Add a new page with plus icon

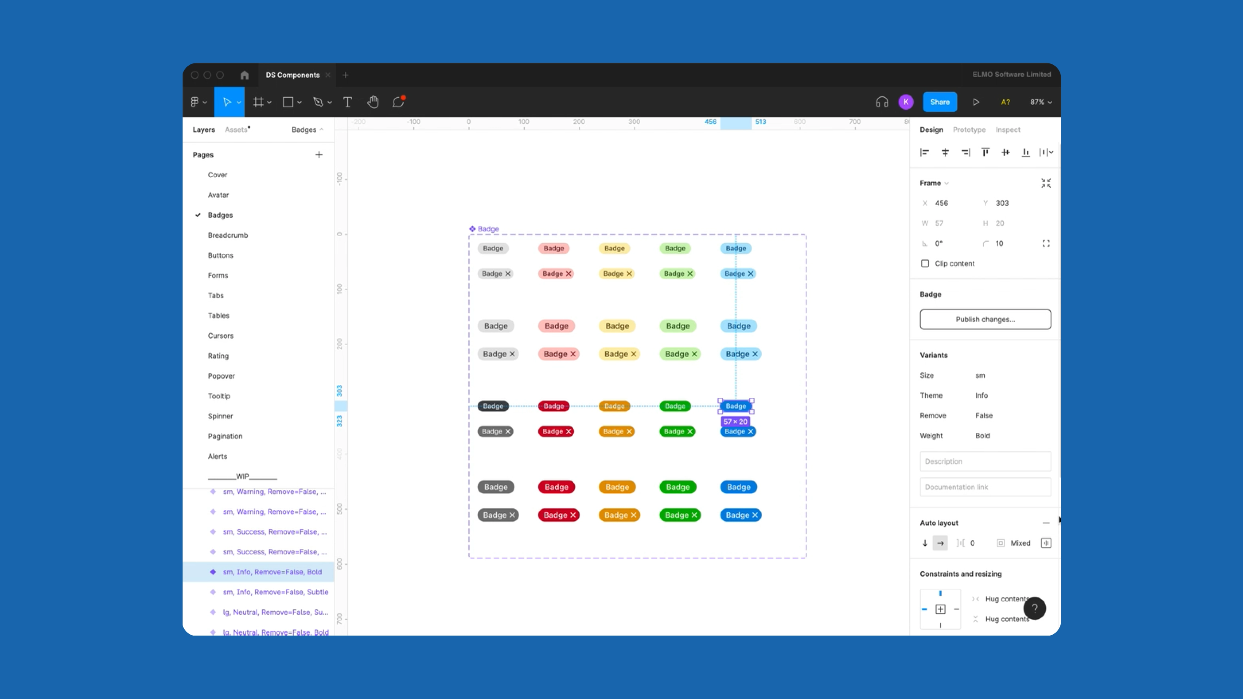tap(319, 155)
